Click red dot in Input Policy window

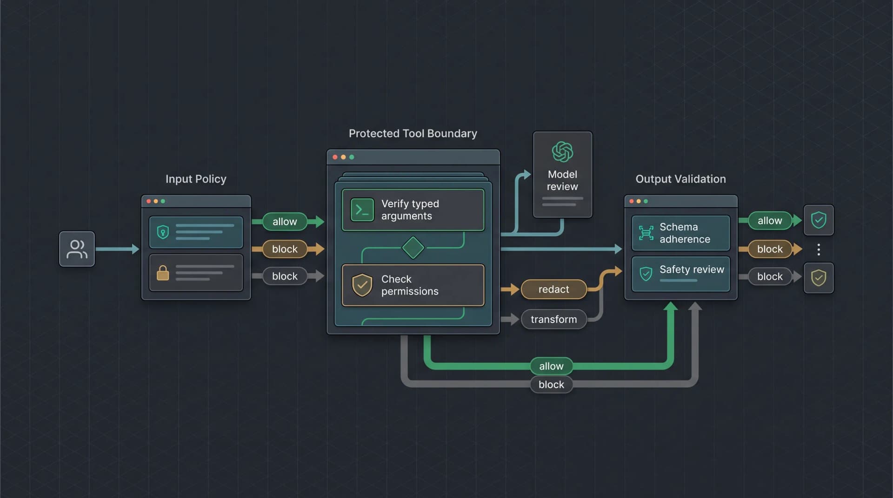pos(149,201)
